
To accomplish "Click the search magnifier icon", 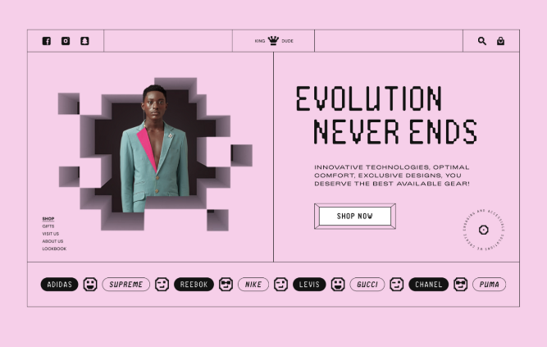I will pos(482,41).
